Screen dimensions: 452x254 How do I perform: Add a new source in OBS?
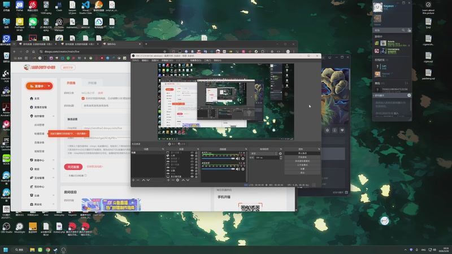point(168,180)
